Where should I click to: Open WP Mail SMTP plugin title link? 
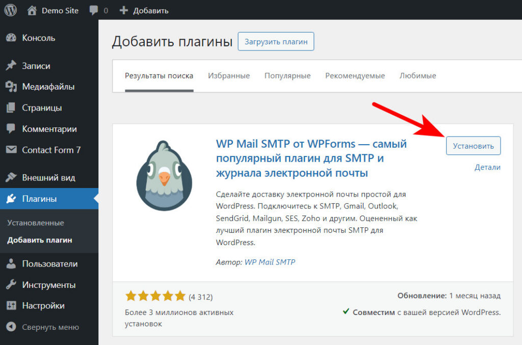(x=311, y=158)
